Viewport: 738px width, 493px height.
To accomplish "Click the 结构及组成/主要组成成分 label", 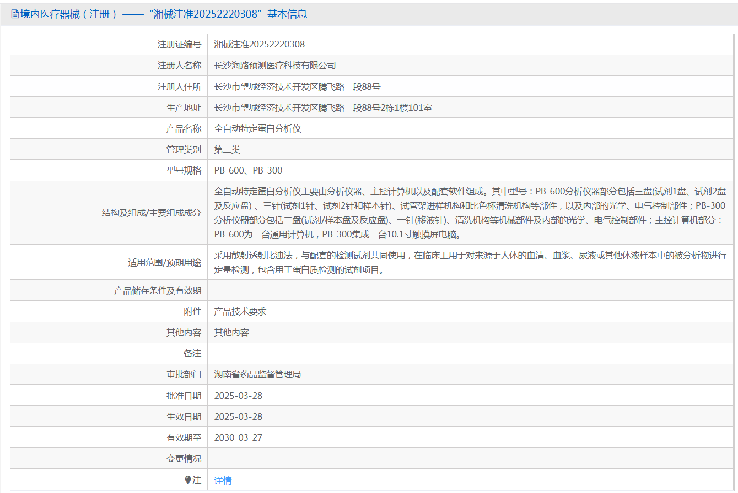I will pos(151,213).
